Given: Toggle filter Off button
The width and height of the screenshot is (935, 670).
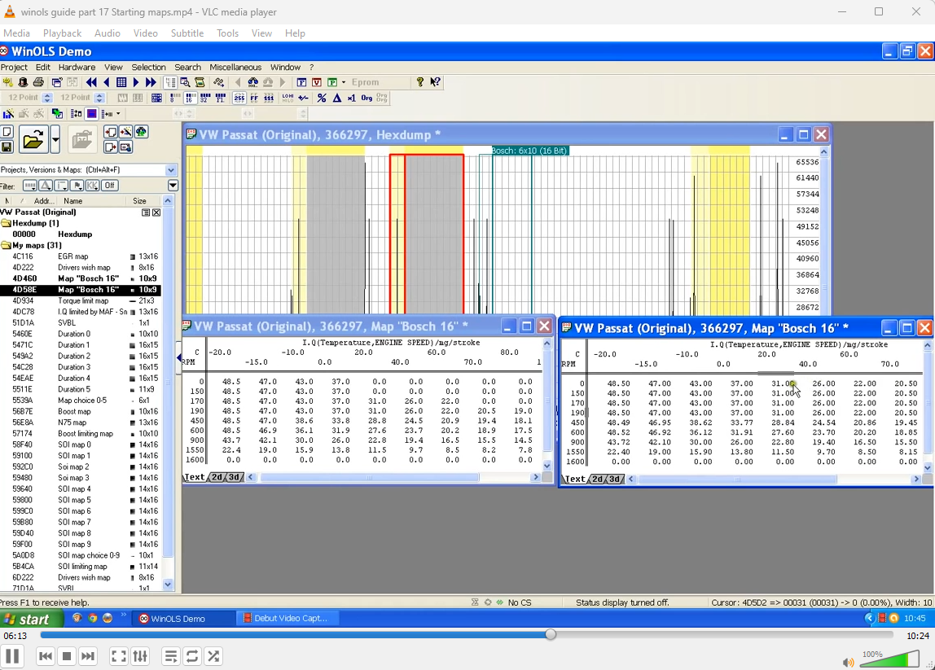Looking at the screenshot, I should click(110, 186).
